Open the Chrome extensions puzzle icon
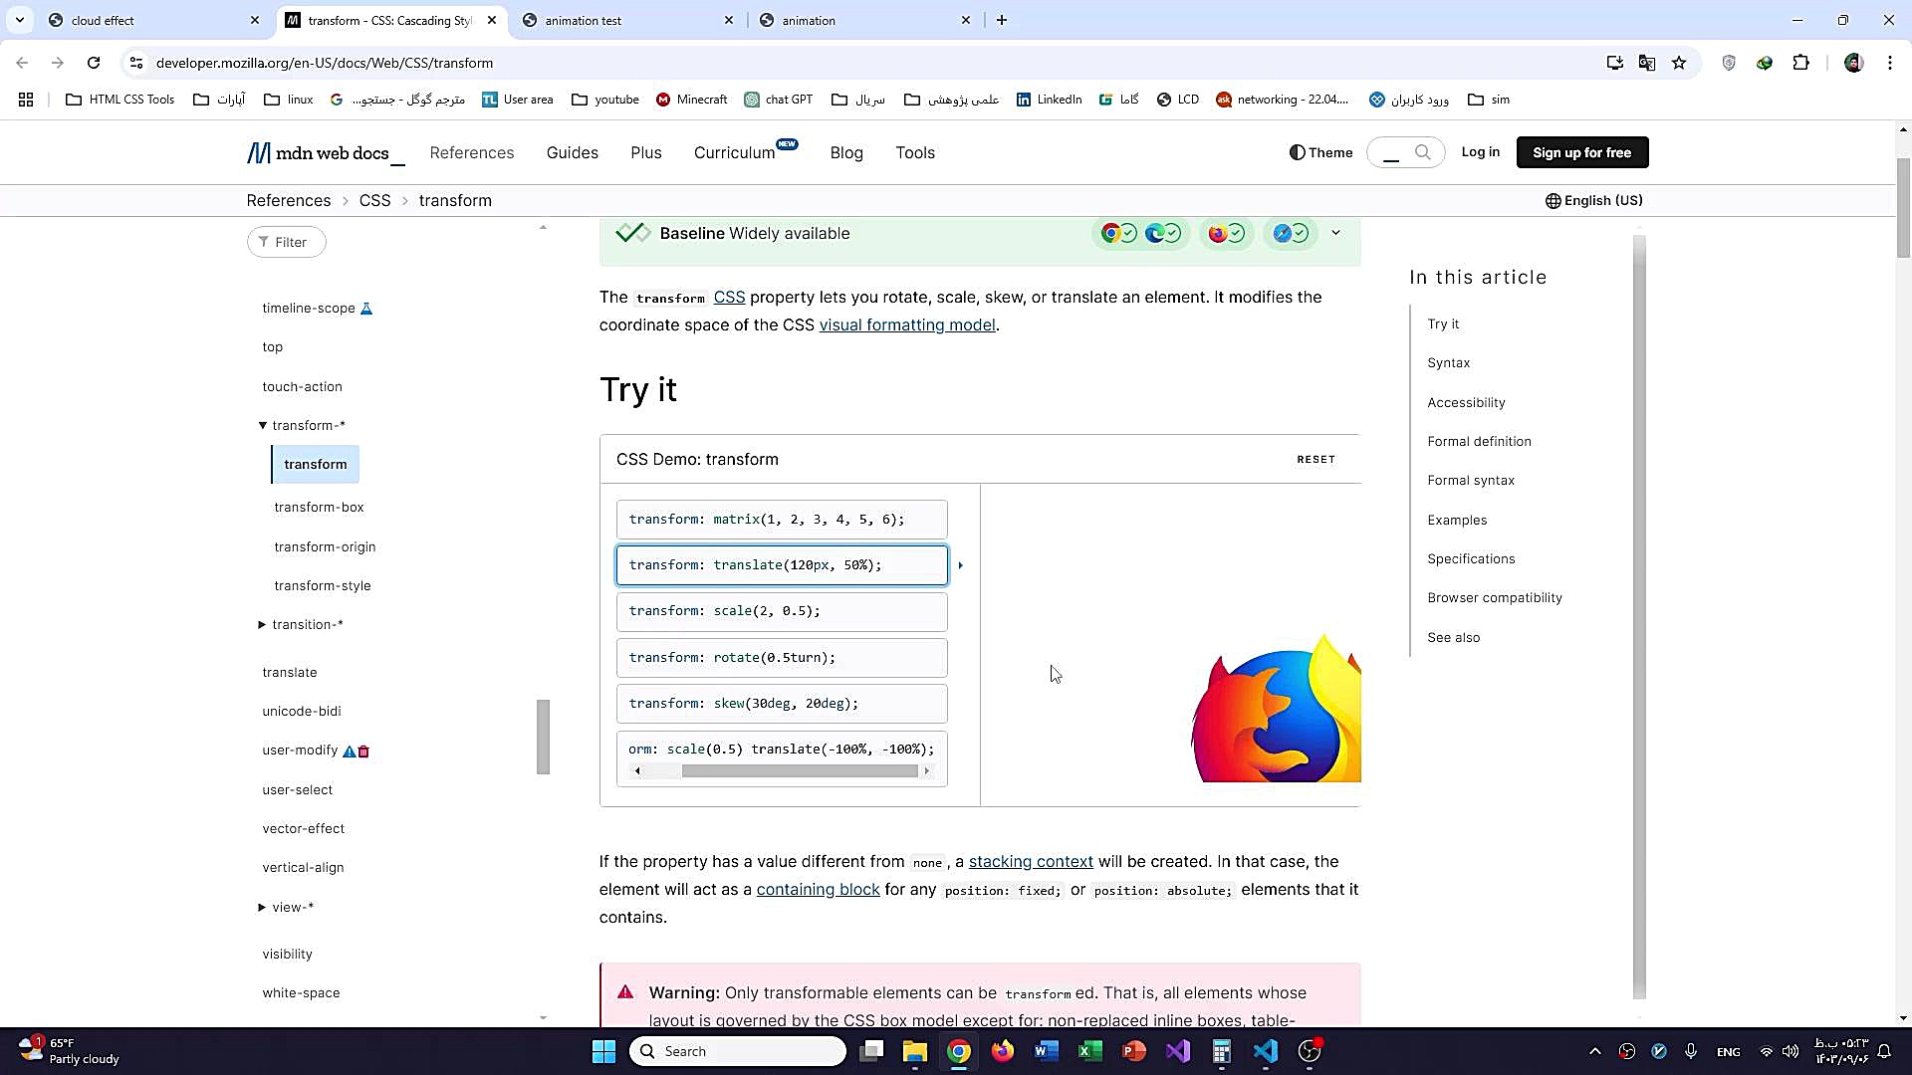The image size is (1912, 1075). point(1800,63)
